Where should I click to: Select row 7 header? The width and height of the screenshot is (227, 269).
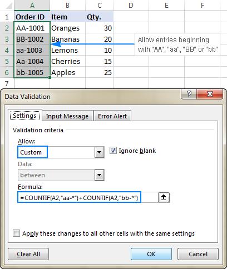[x=7, y=83]
